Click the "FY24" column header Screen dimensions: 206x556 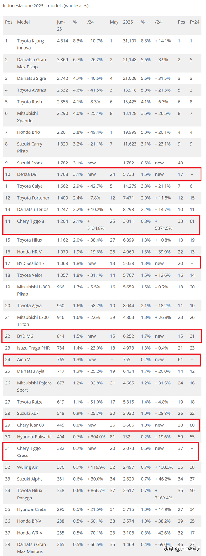click(194, 22)
